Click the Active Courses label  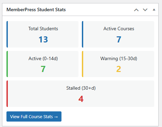[119, 29]
